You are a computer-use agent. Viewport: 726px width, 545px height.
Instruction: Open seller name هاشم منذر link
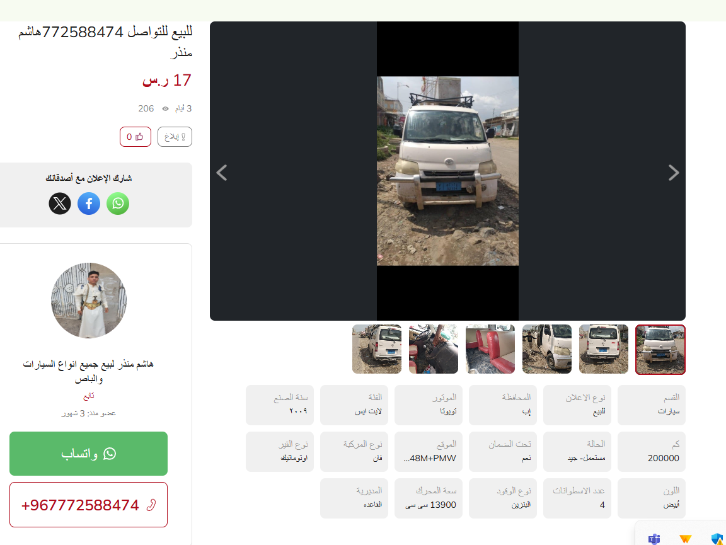pyautogui.click(x=88, y=371)
